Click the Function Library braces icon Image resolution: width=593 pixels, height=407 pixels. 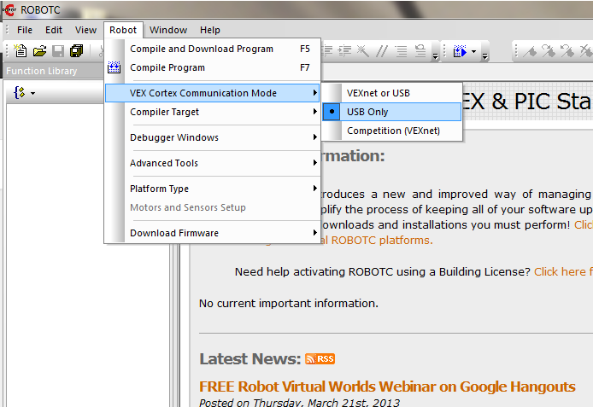(x=20, y=92)
